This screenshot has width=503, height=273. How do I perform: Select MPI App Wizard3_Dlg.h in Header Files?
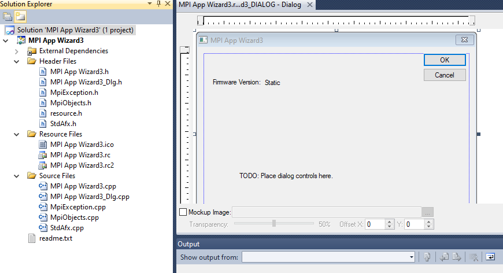tap(86, 82)
